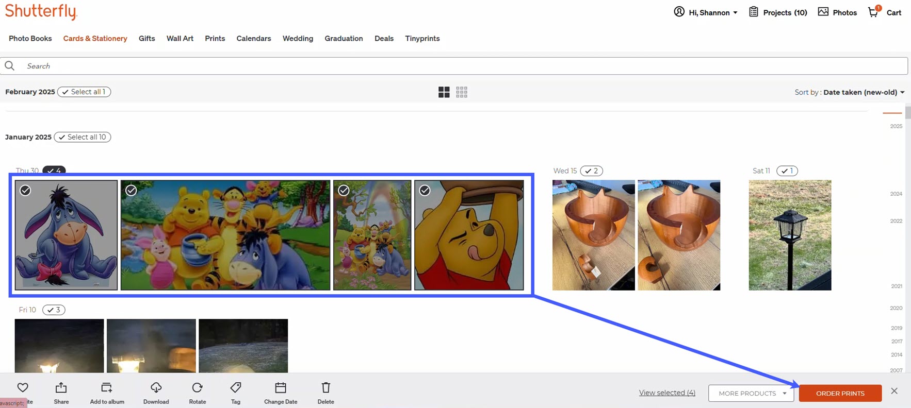Uncheck the Pooh and friends group photo
Image resolution: width=911 pixels, height=408 pixels.
[132, 191]
